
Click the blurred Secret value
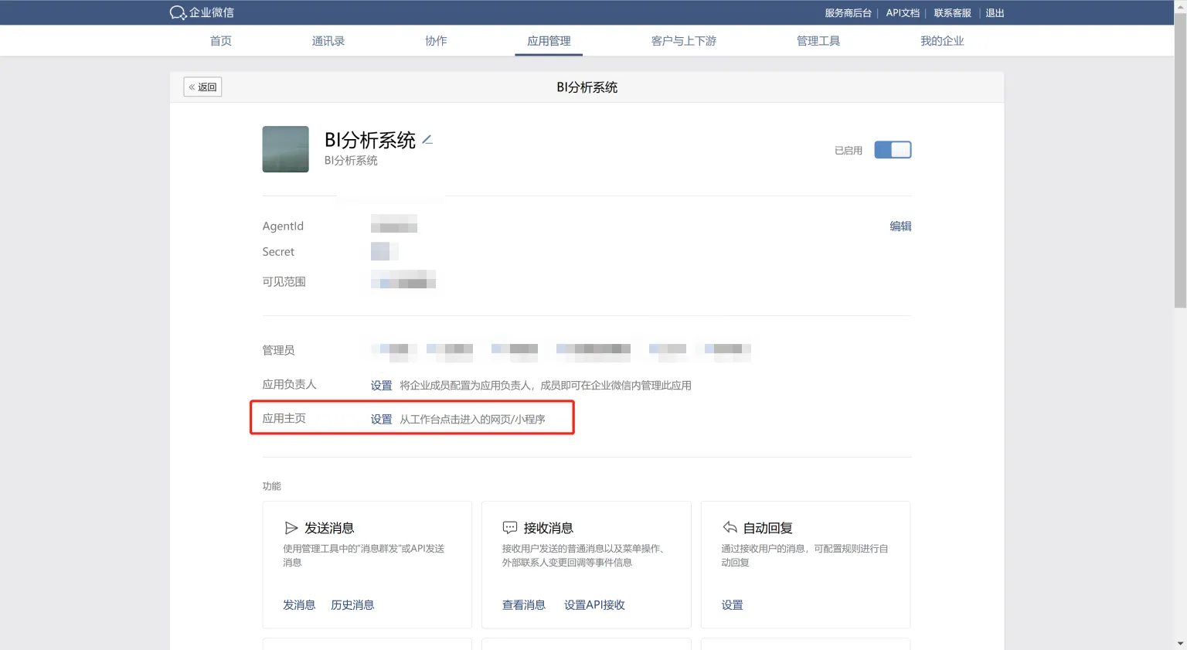coord(384,251)
